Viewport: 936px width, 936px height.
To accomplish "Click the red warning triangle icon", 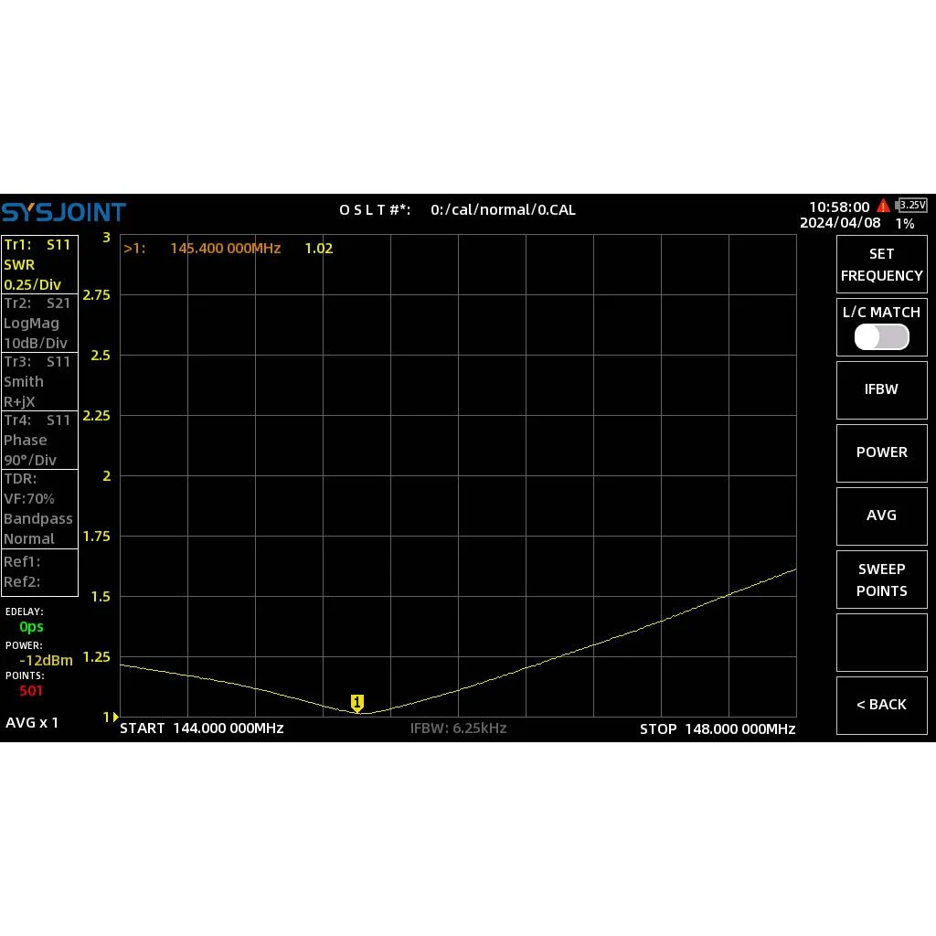I will click(883, 206).
